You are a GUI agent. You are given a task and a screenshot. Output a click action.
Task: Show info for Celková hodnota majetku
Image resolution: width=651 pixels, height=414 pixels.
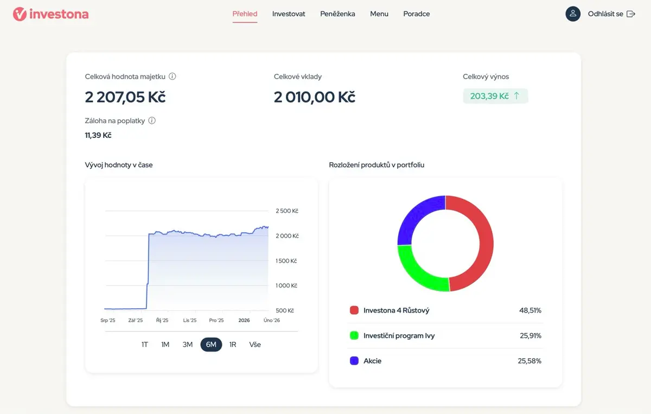coord(172,77)
